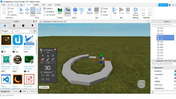The height and width of the screenshot is (99, 176).
Task: Collapse Angle section in Archimedes panel
Action: point(42,62)
